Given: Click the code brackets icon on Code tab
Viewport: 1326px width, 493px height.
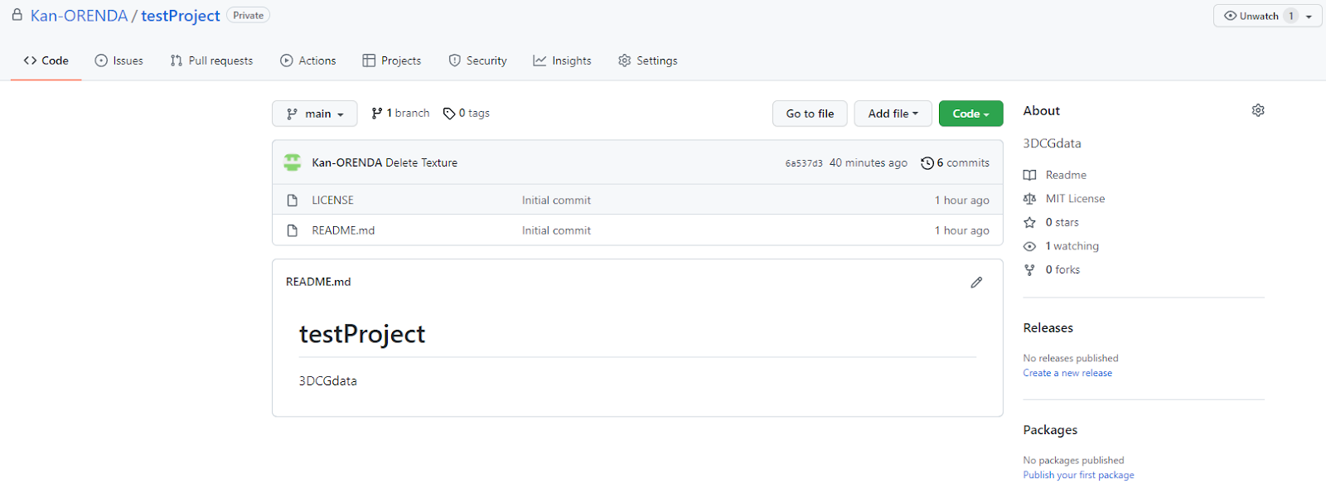Looking at the screenshot, I should [x=30, y=60].
